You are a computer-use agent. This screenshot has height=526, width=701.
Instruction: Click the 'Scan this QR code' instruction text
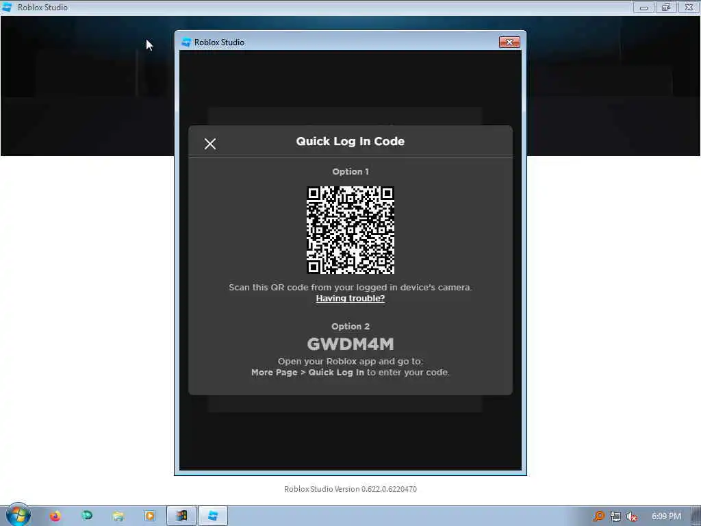[x=350, y=287]
